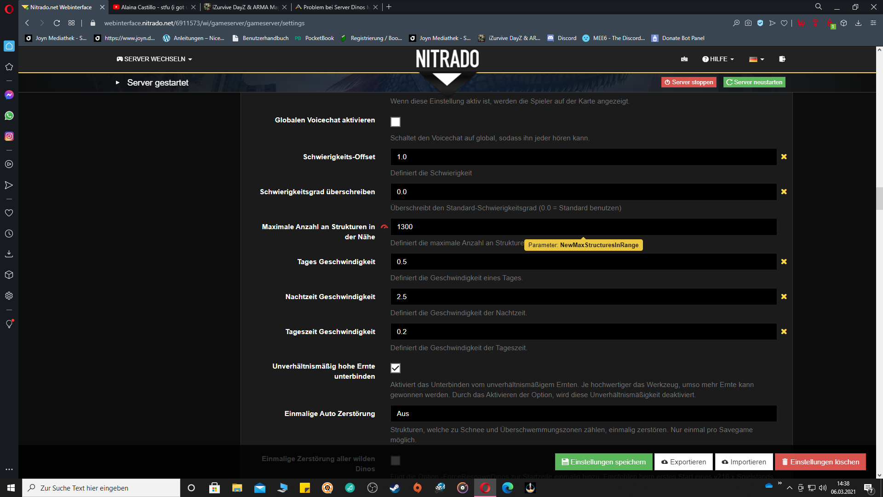The width and height of the screenshot is (883, 497).
Task: Open bookmarks star in Opera sidebar
Action: [x=9, y=67]
